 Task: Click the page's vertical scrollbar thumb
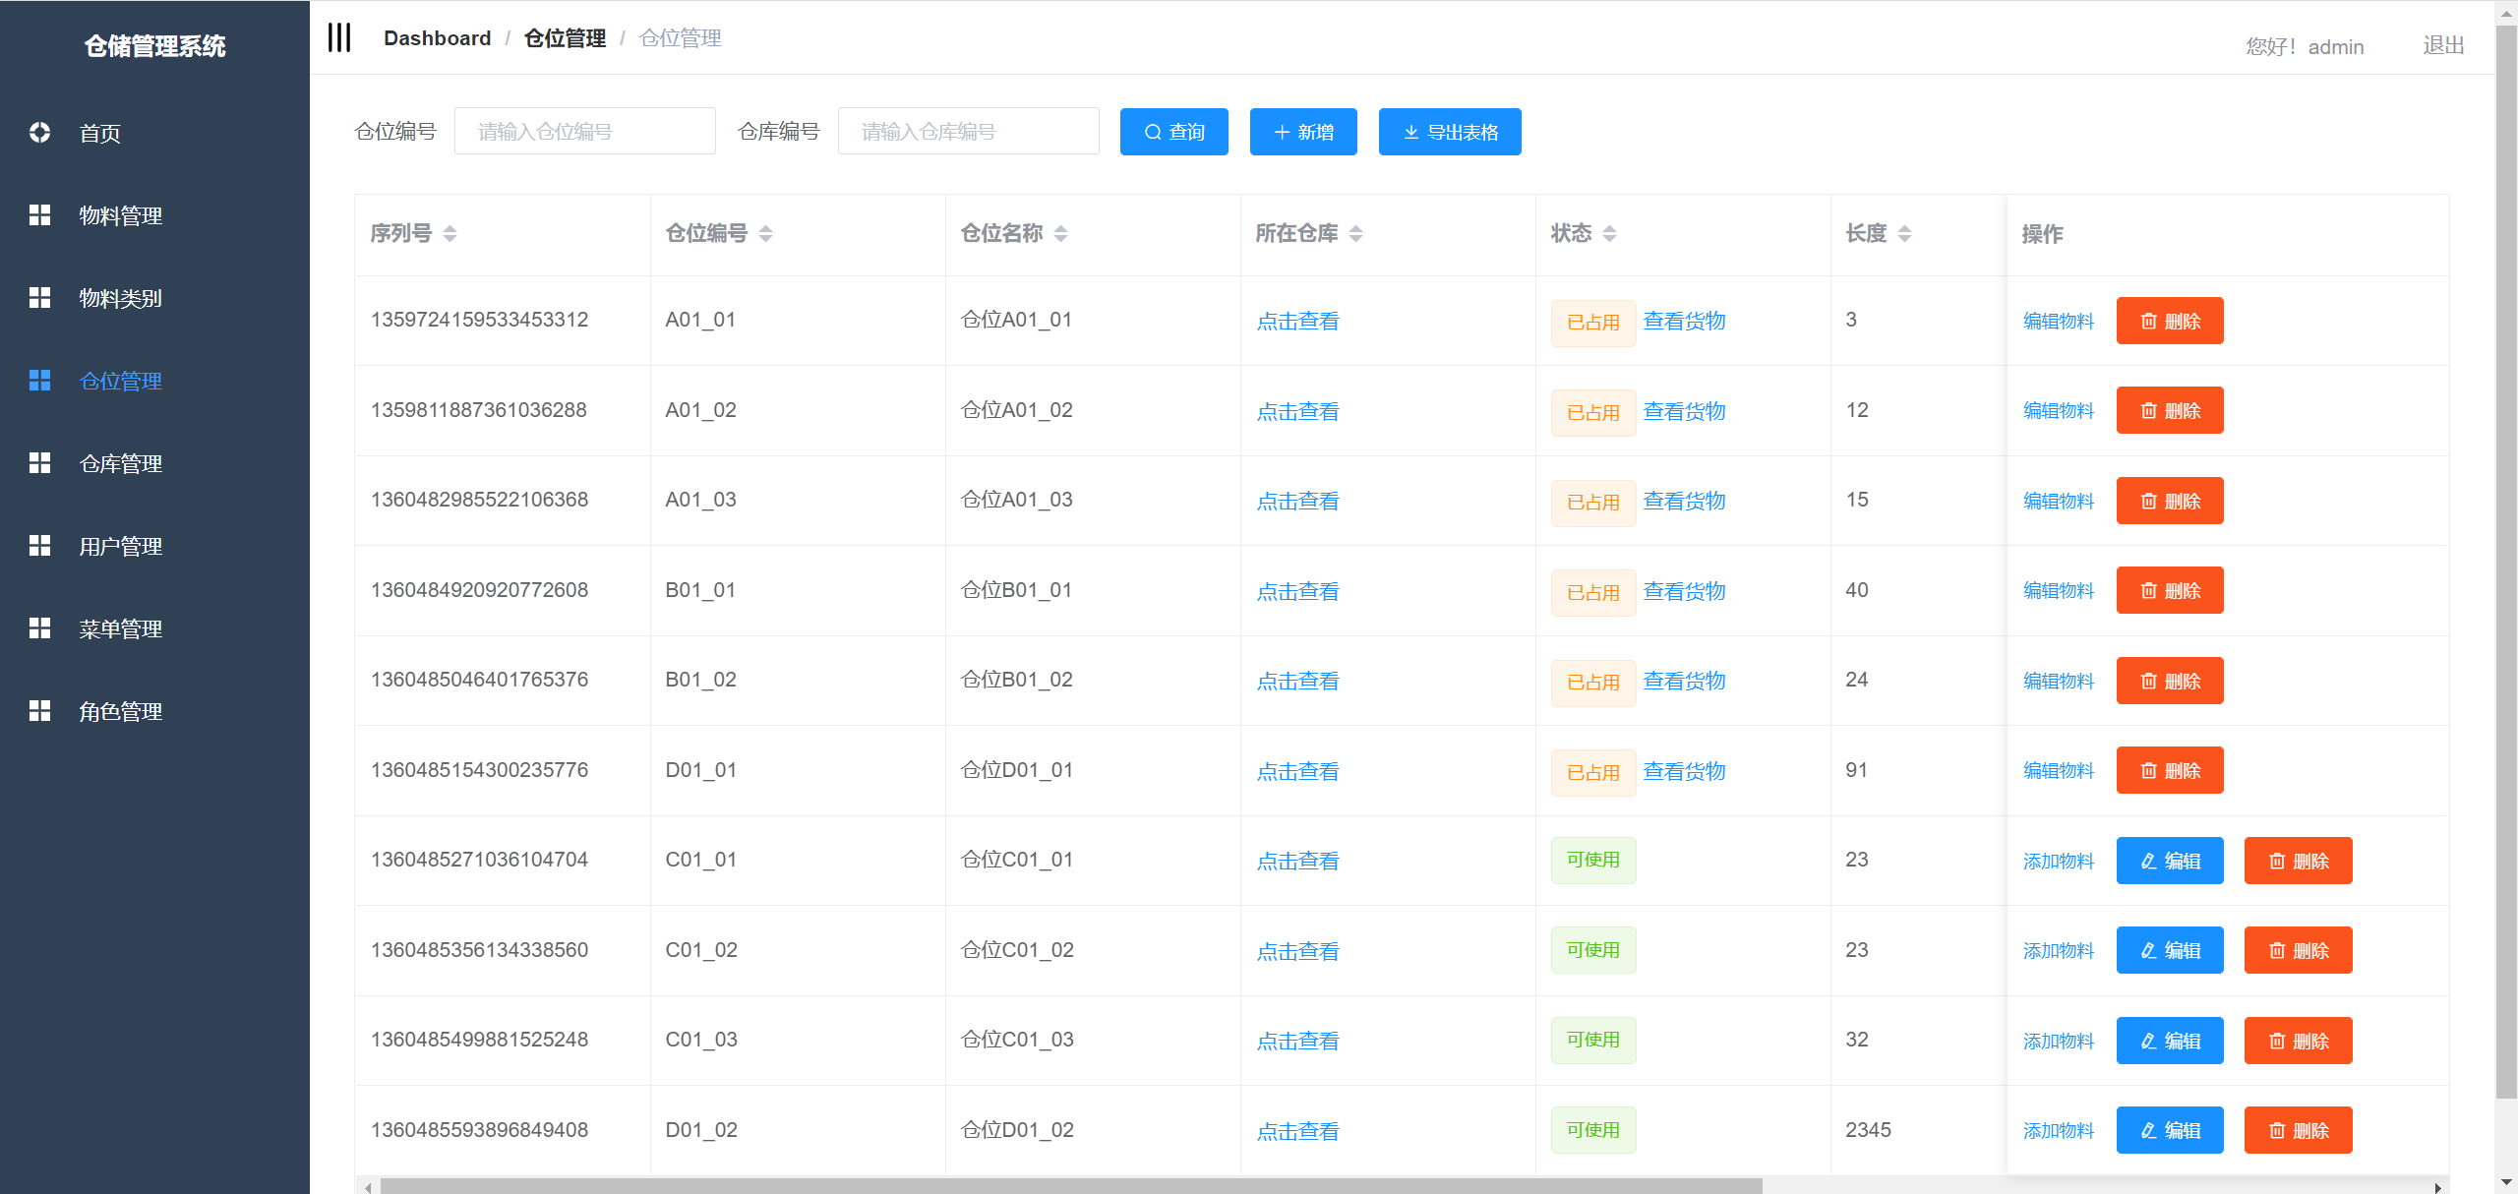(2506, 561)
